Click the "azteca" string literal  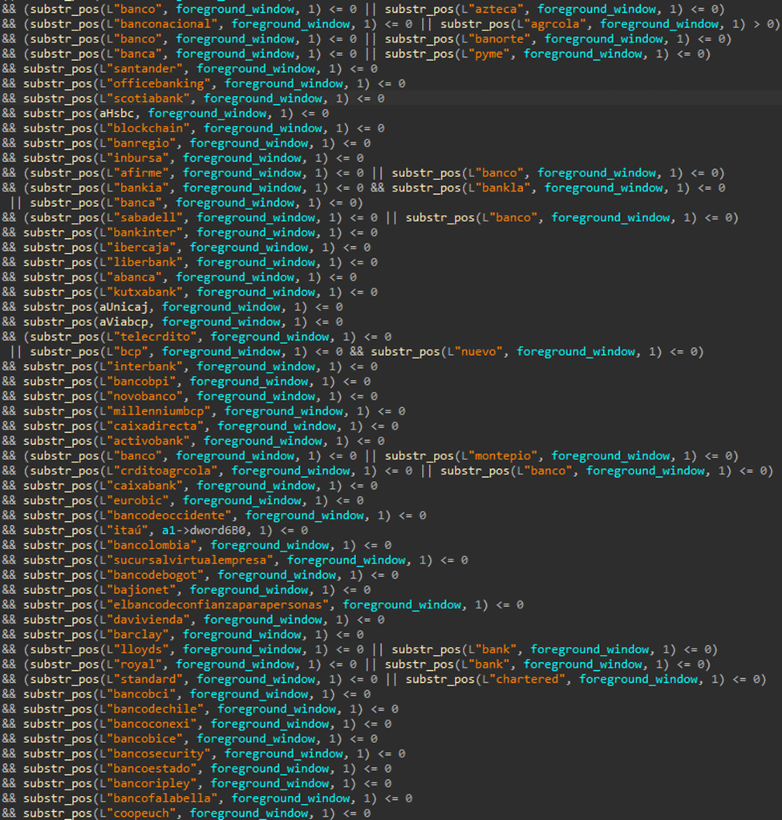(x=496, y=10)
